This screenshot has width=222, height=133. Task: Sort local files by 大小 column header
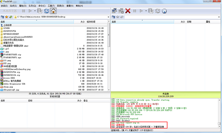point(80,22)
